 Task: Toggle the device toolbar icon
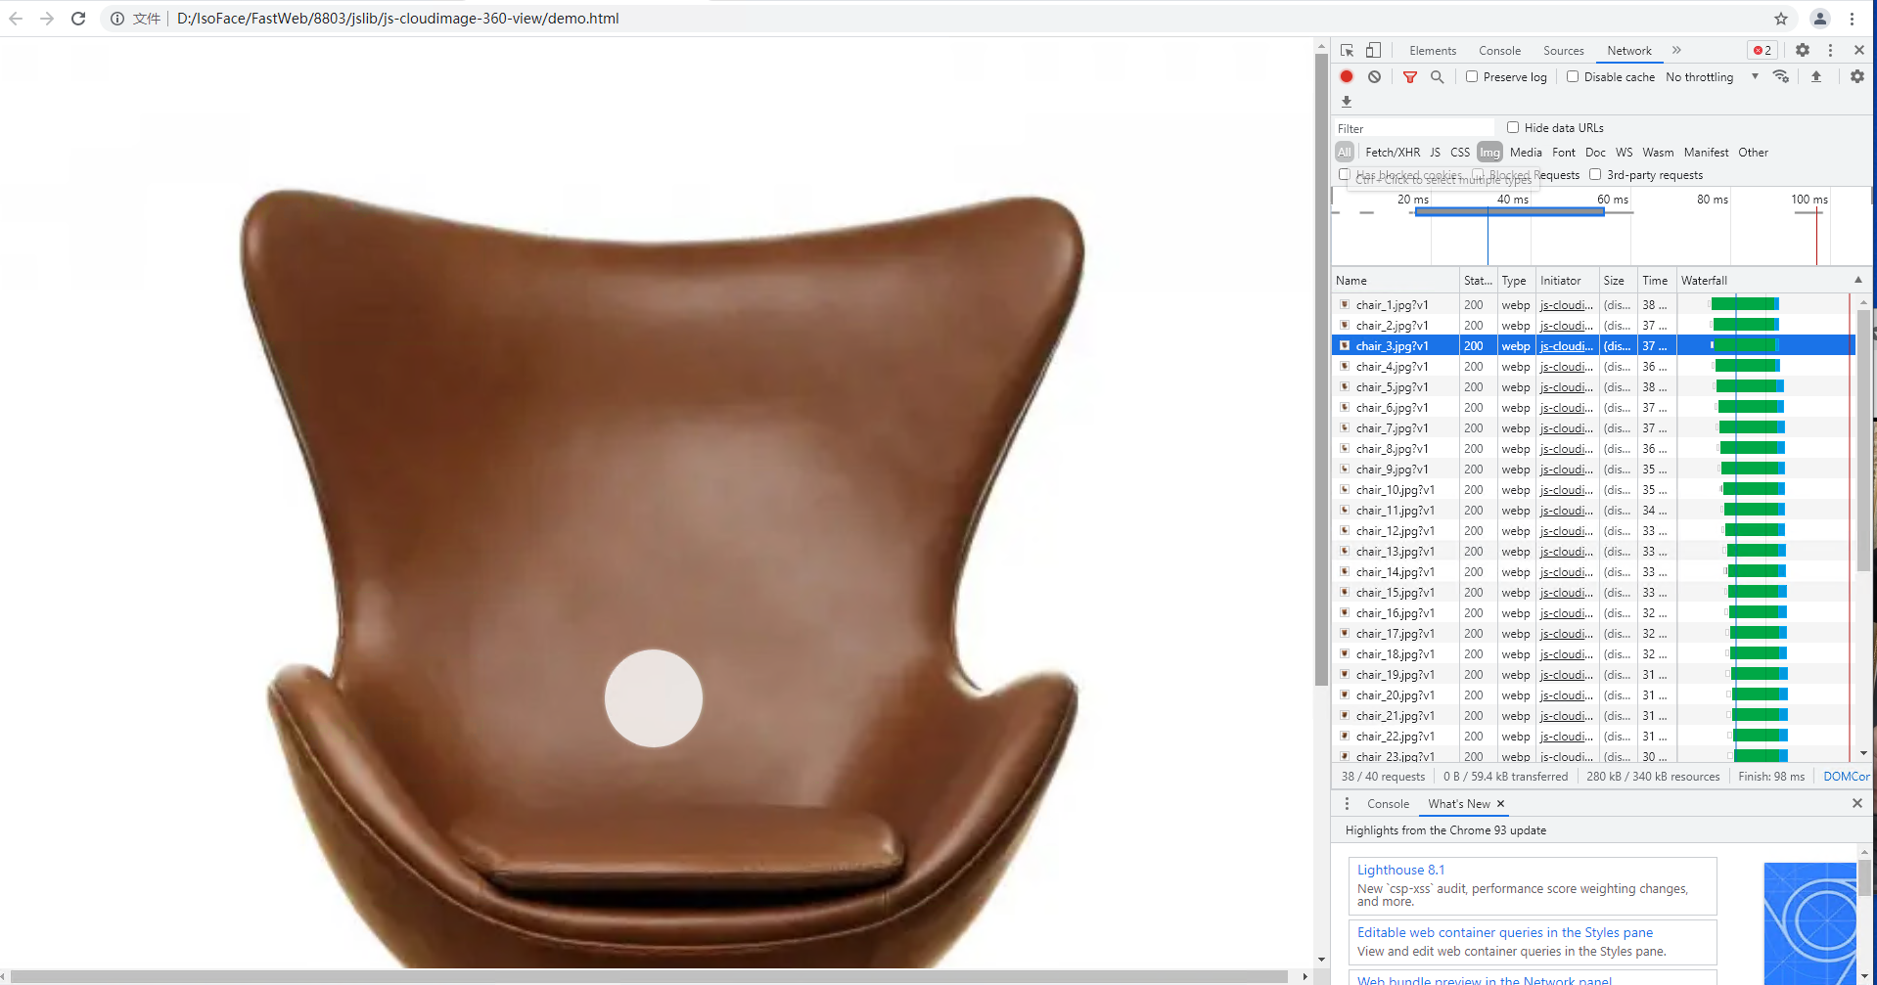pos(1374,50)
